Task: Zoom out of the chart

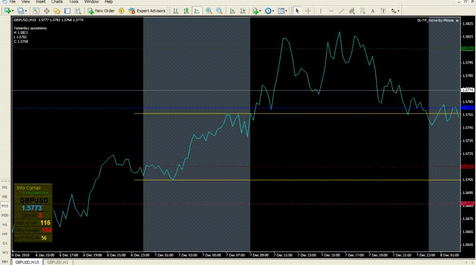Action: [219, 11]
